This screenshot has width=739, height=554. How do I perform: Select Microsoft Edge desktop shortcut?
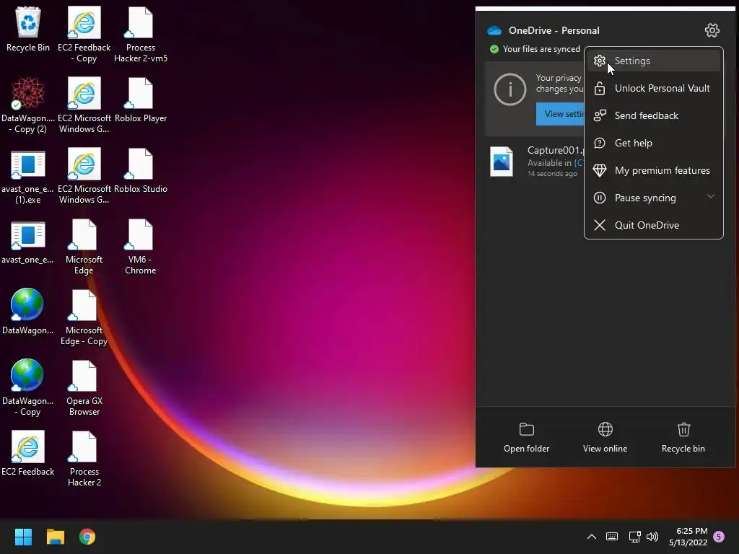[84, 247]
